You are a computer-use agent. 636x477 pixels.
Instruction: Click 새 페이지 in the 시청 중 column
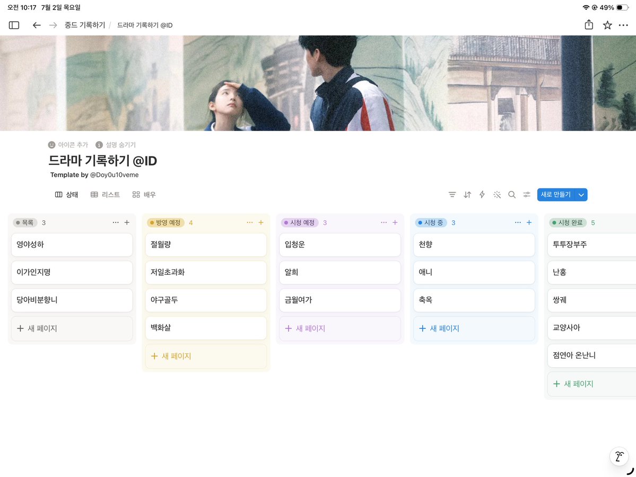[x=474, y=328]
